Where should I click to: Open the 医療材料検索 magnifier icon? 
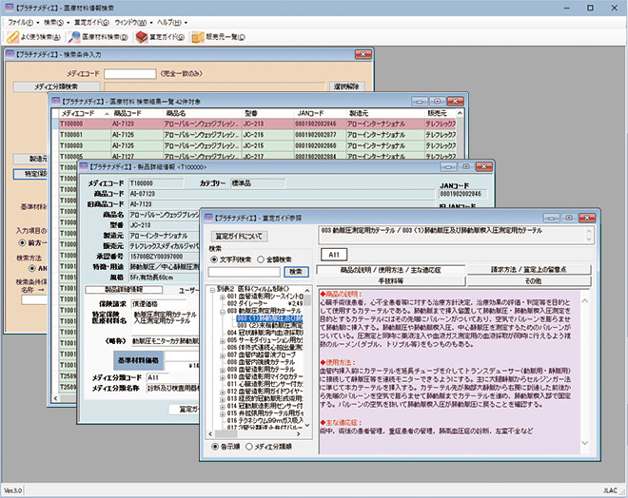pos(74,37)
